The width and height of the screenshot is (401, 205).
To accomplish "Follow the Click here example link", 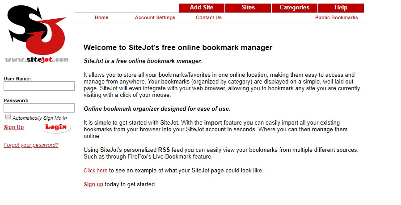I will coord(95,171).
